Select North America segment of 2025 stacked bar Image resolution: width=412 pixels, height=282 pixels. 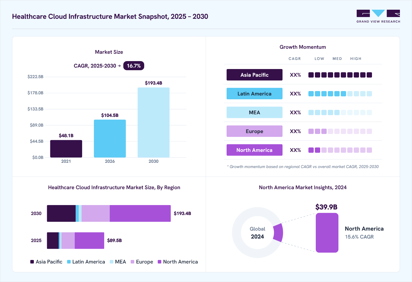(x=89, y=241)
